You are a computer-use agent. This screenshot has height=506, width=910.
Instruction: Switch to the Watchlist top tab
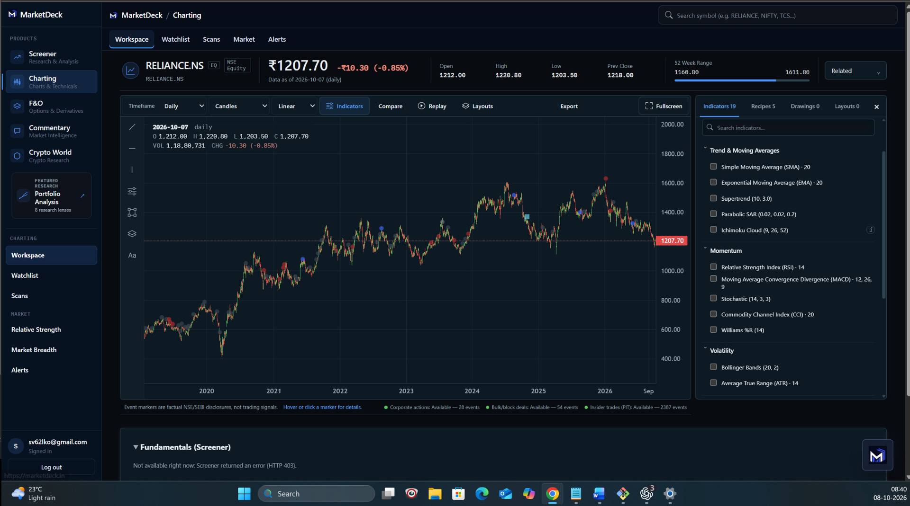click(x=175, y=39)
